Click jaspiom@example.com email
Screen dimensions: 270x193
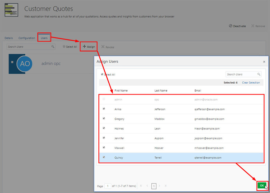point(208,138)
